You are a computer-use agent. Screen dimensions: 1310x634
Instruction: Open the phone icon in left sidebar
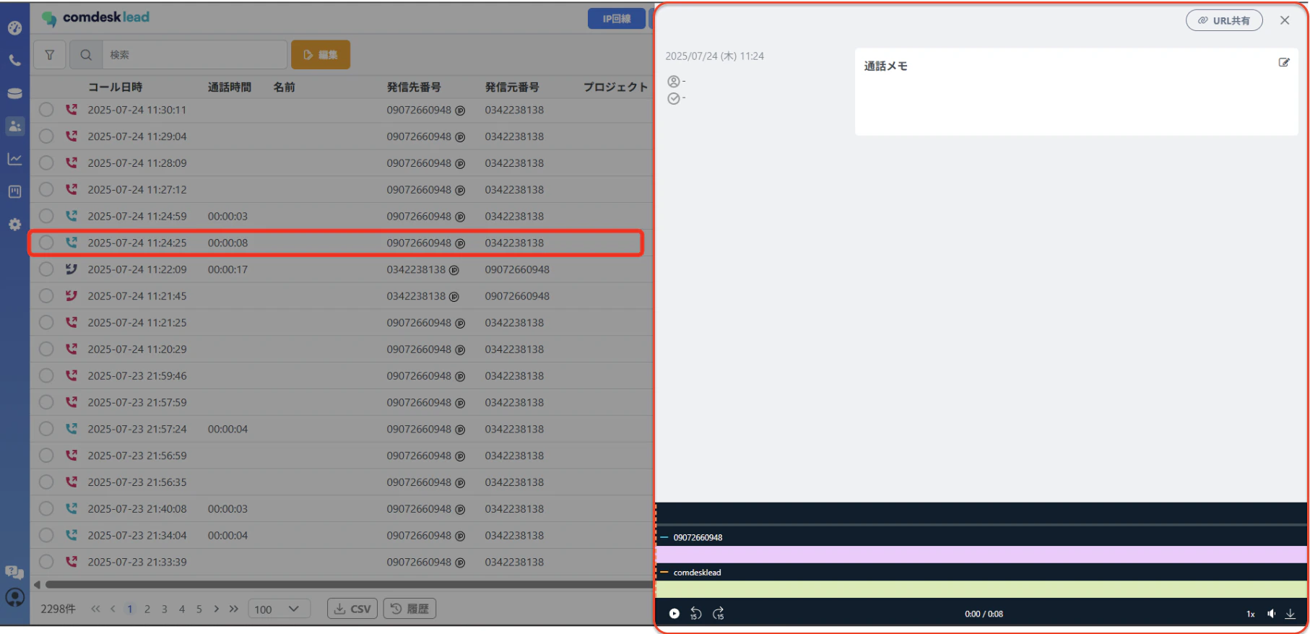click(14, 61)
